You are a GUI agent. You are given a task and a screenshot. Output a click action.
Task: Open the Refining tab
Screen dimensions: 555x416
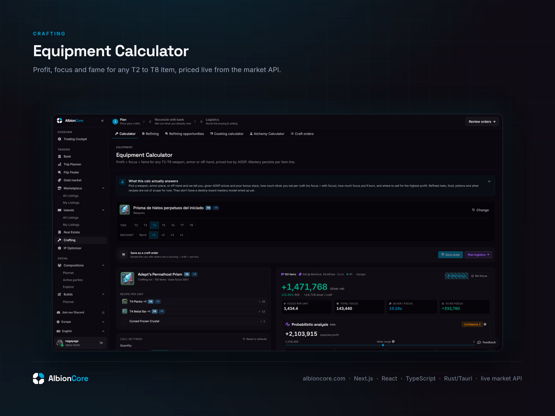(x=150, y=134)
